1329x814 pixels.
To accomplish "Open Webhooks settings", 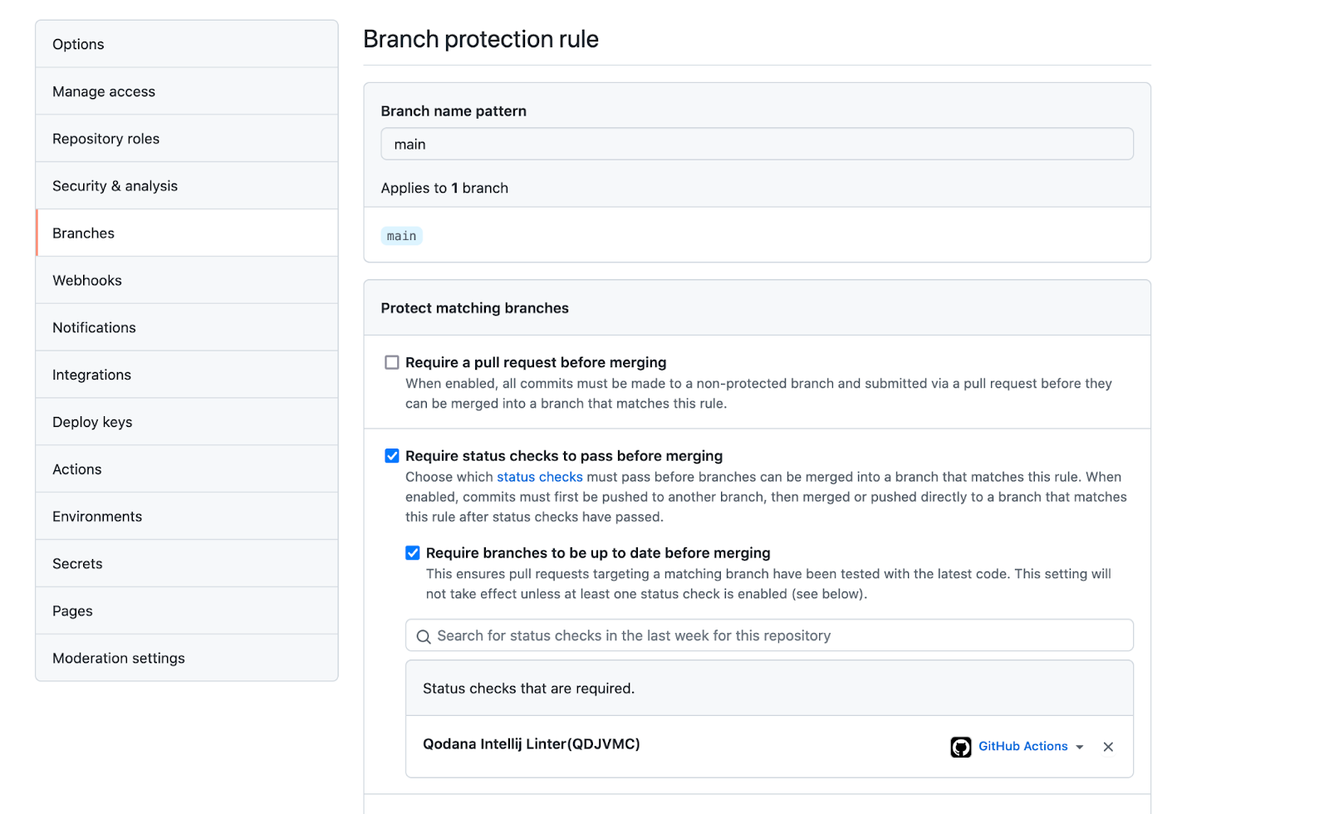I will [186, 281].
